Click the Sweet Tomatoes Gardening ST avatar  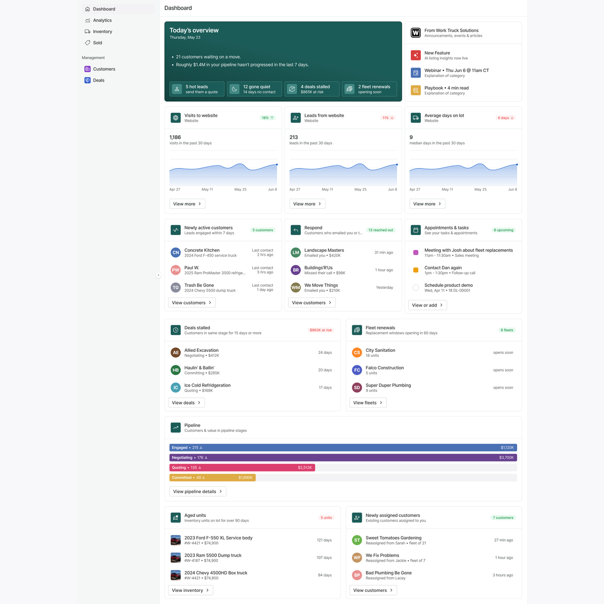pos(357,540)
